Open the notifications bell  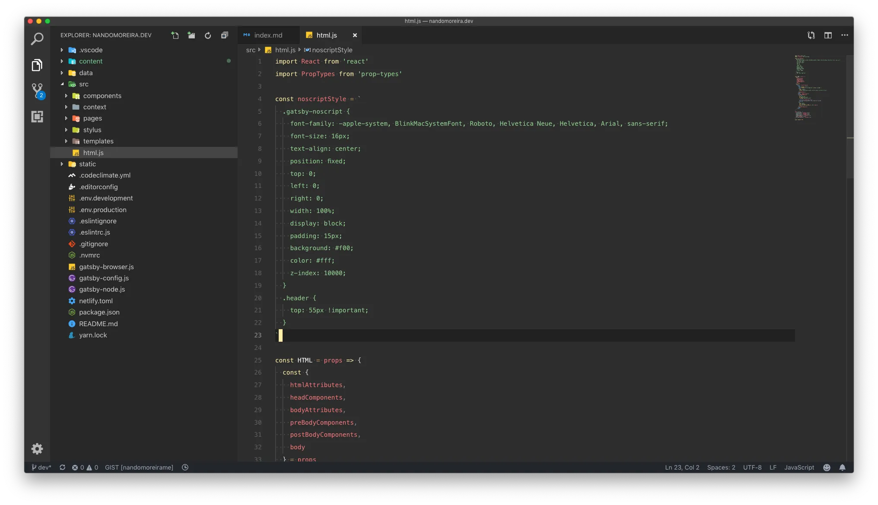pyautogui.click(x=842, y=467)
